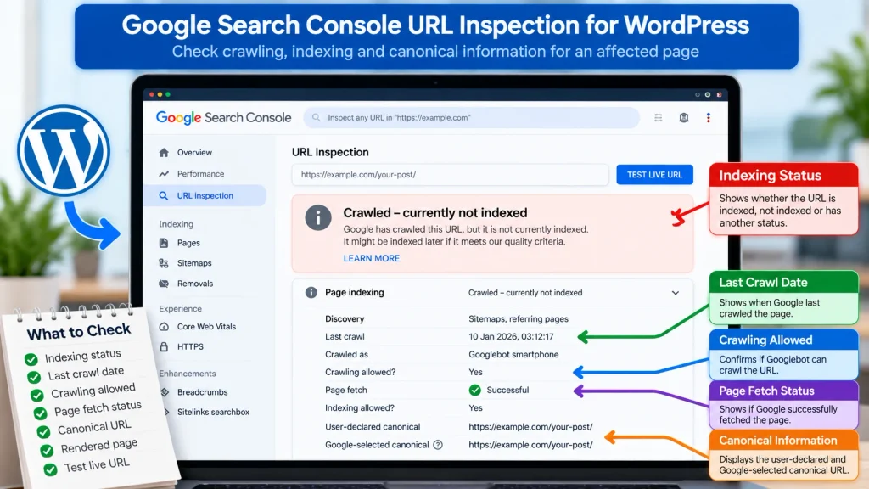Click the Pages document icon
Viewport: 869px width, 489px height.
[164, 243]
